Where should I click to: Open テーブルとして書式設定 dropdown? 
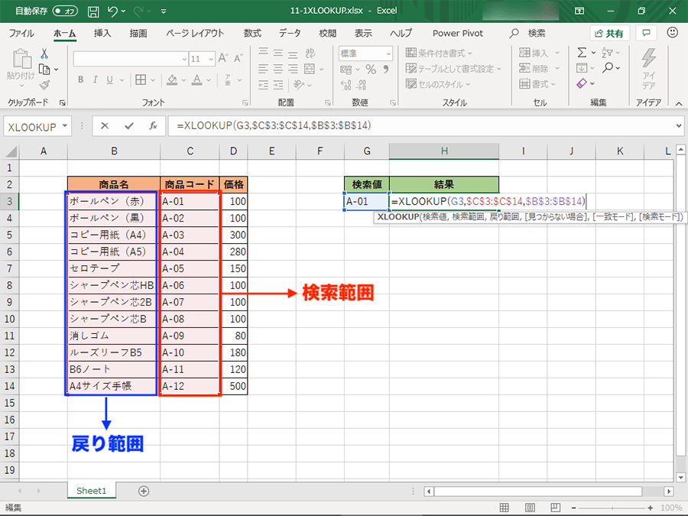453,69
